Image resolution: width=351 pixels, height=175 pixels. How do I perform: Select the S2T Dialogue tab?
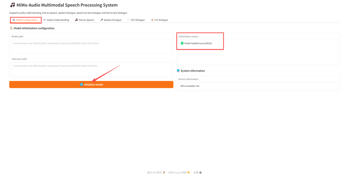(x=136, y=20)
